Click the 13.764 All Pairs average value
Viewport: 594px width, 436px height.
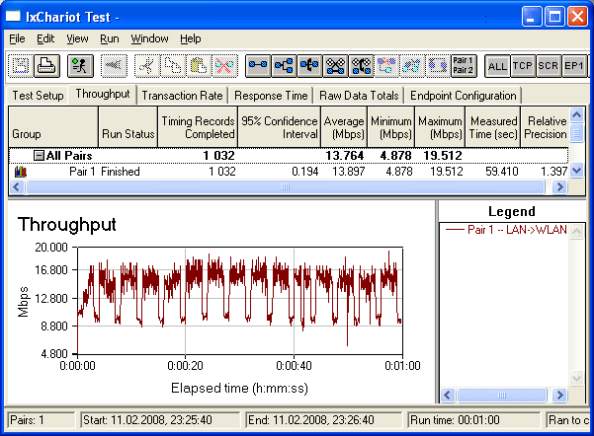pyautogui.click(x=345, y=156)
